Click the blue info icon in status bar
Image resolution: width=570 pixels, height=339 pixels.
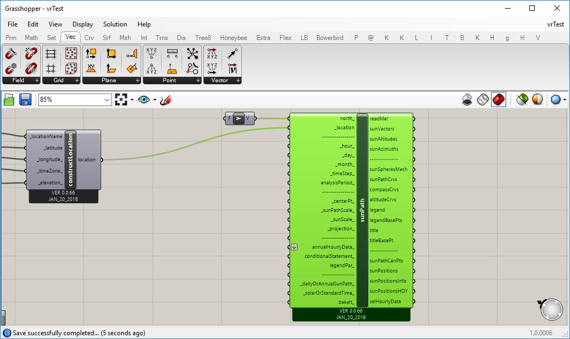[7, 333]
